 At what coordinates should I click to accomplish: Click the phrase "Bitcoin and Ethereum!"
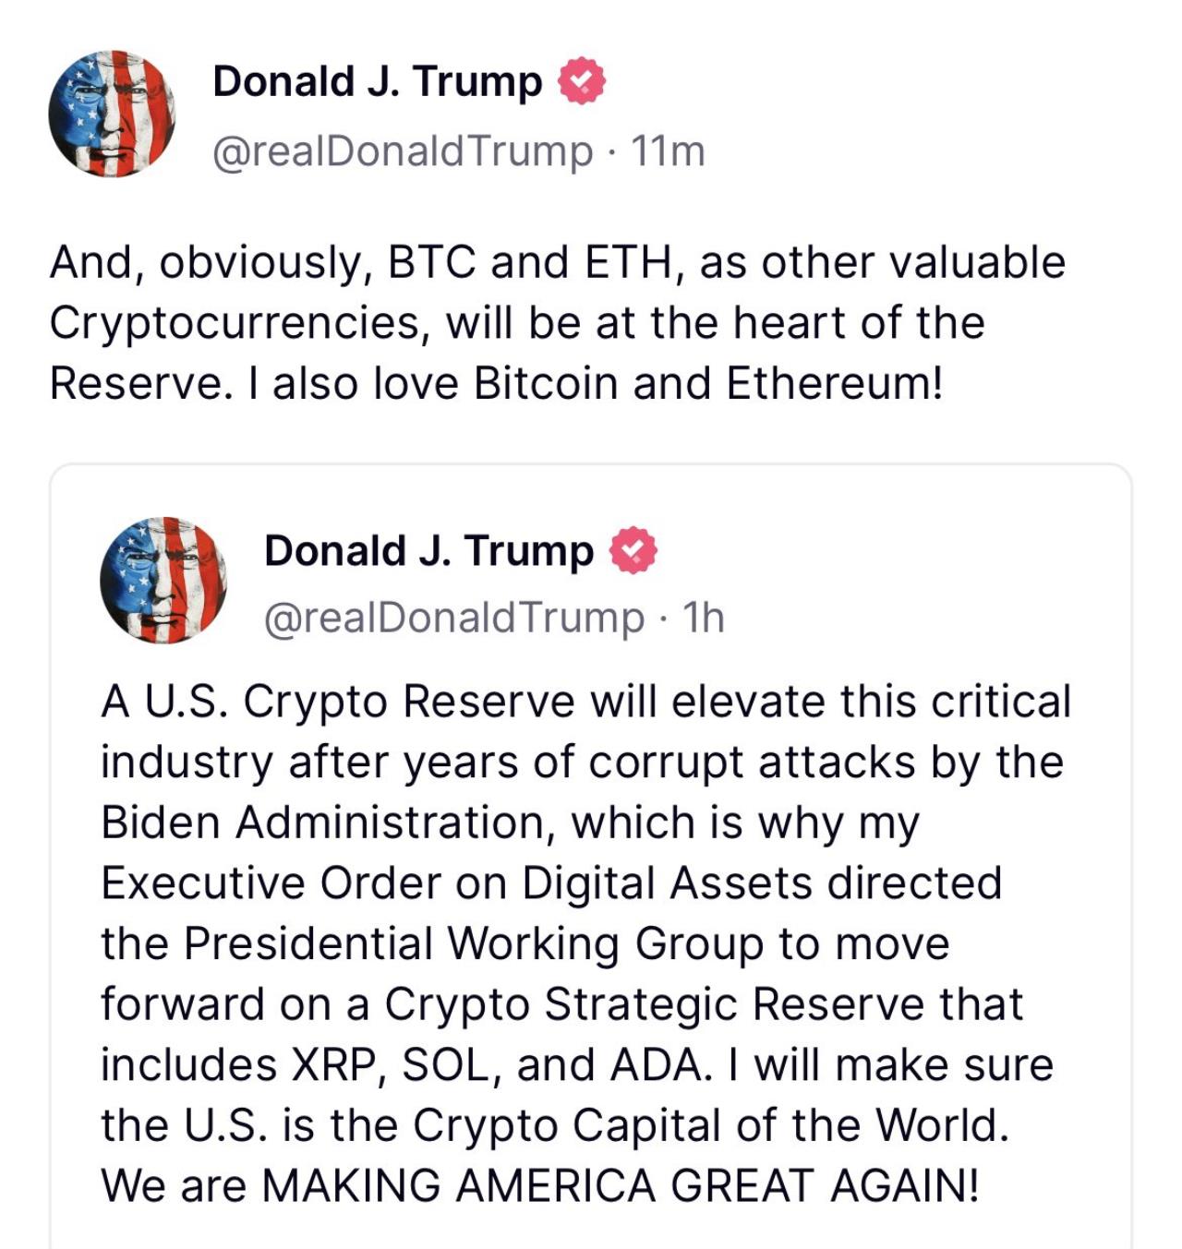[708, 383]
